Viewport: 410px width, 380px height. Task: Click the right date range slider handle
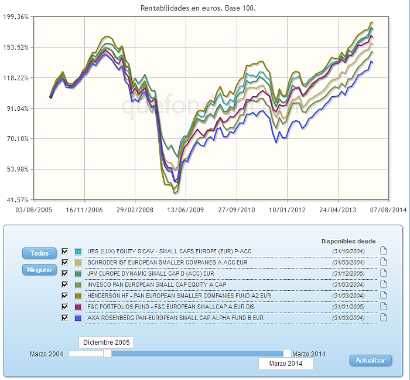click(x=287, y=353)
